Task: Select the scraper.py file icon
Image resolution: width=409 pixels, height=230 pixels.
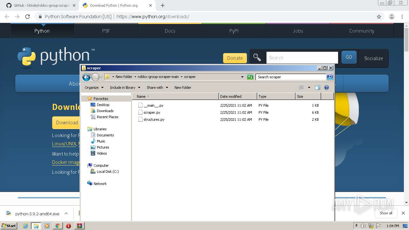Action: pyautogui.click(x=140, y=112)
